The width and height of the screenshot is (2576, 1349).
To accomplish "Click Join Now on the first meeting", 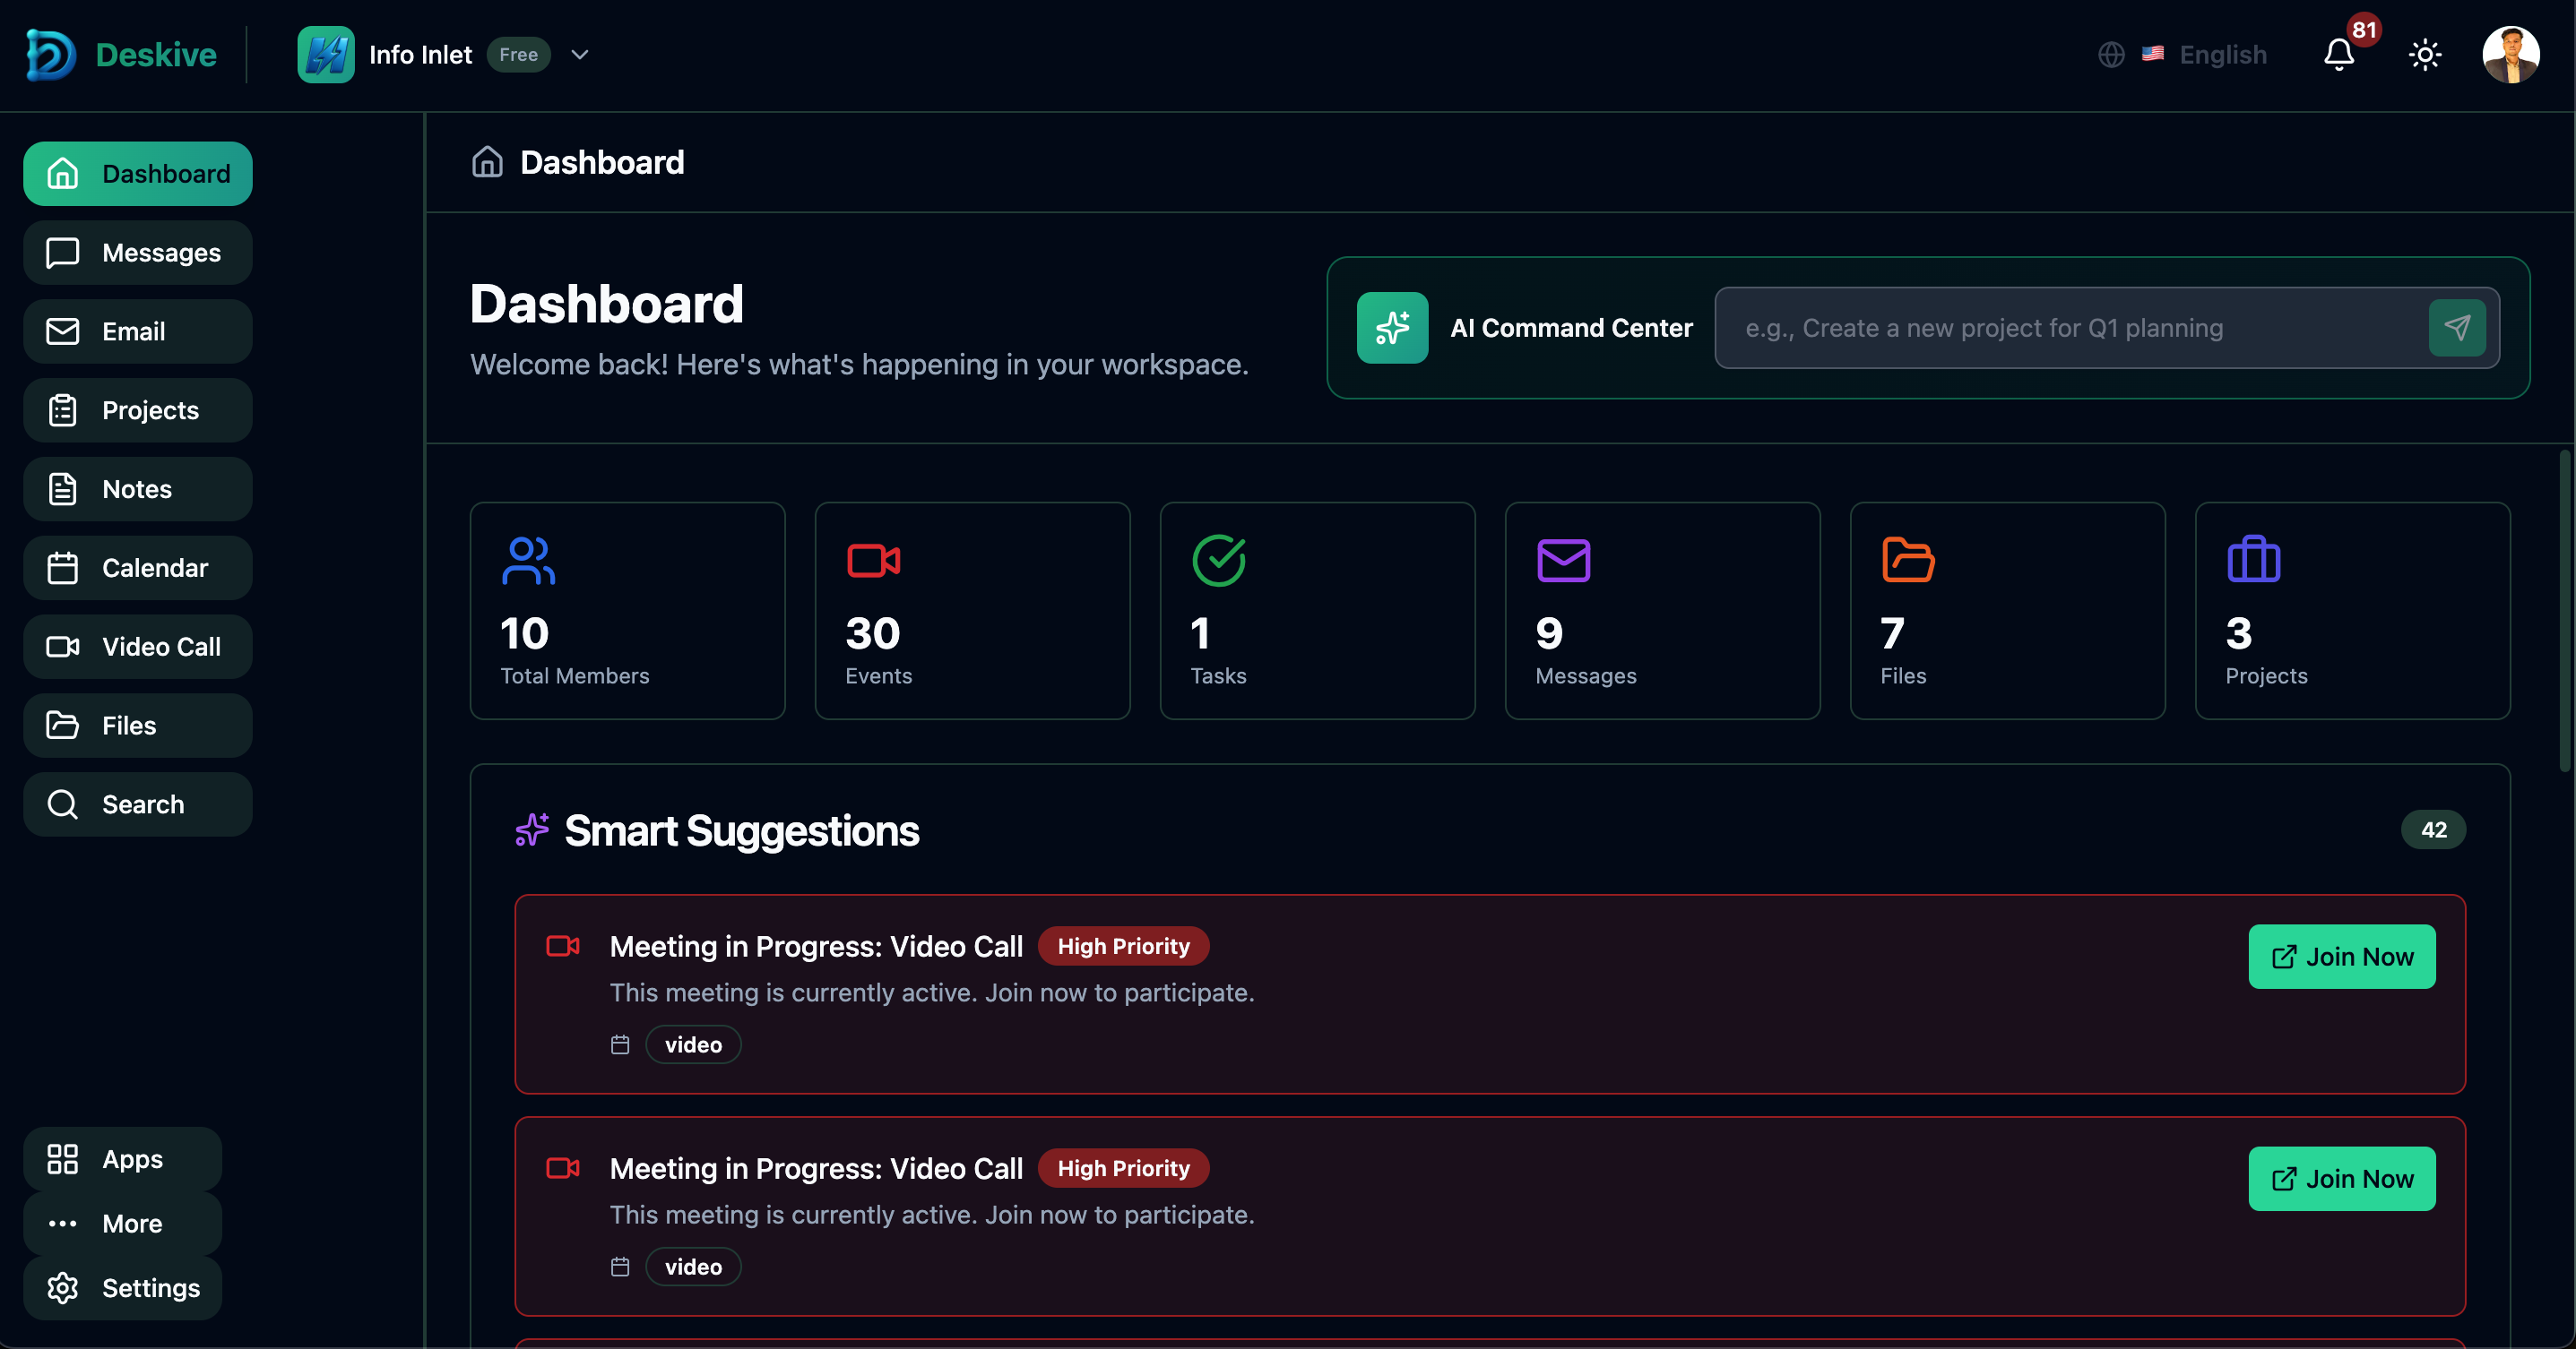I will click(x=2341, y=957).
